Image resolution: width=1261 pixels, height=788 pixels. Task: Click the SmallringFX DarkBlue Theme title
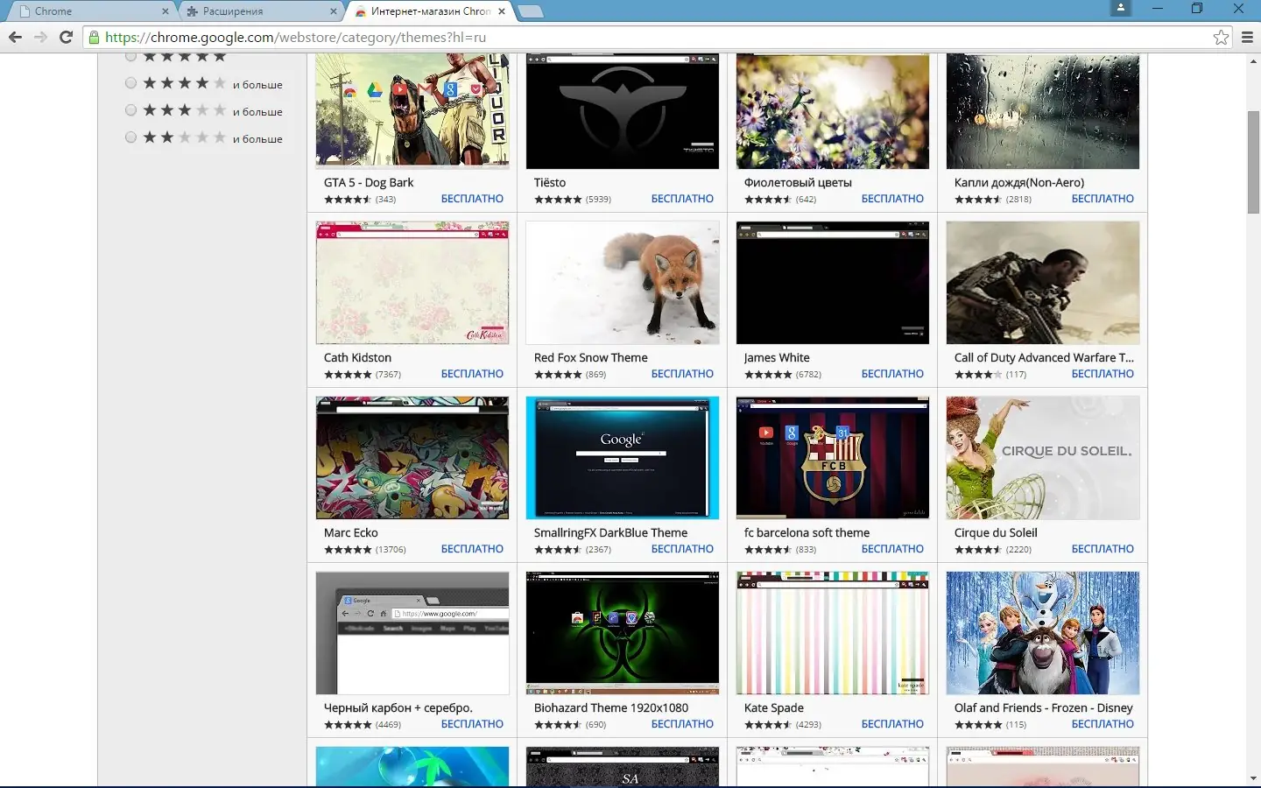pyautogui.click(x=610, y=532)
